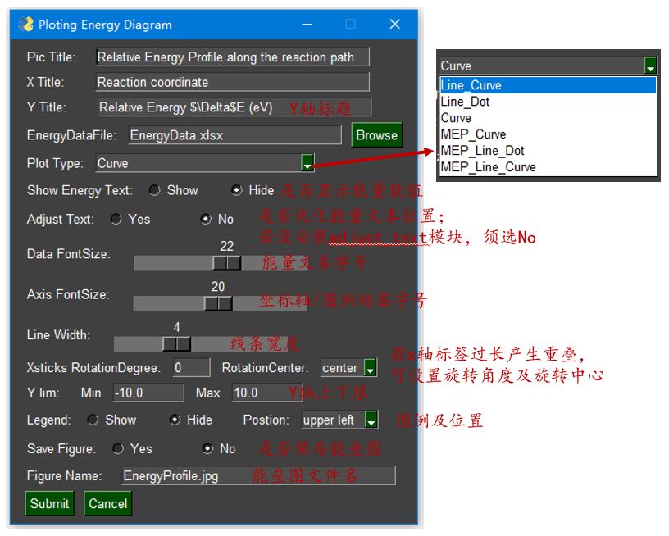Click the Python app icon in title bar
Image resolution: width=669 pixels, height=536 pixels.
[x=26, y=25]
